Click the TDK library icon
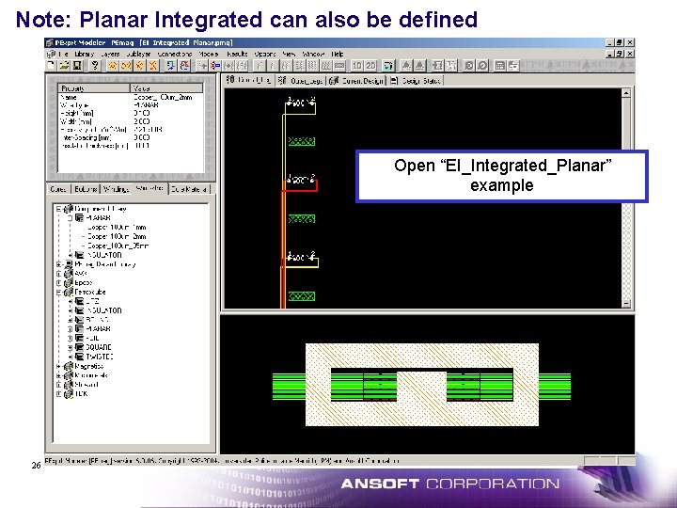677x508 pixels. [x=69, y=394]
